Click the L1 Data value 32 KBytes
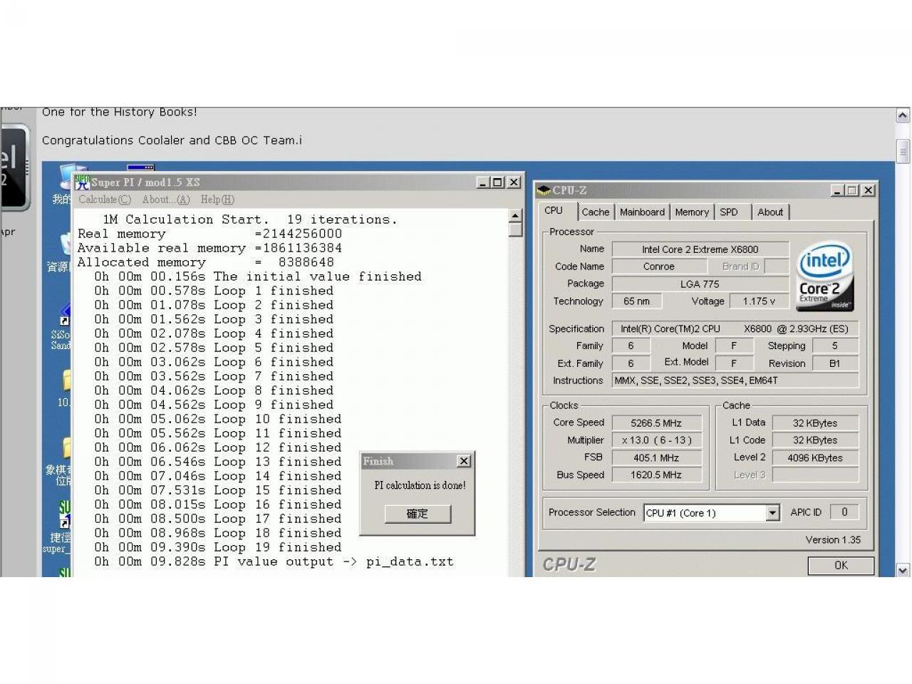 point(815,423)
